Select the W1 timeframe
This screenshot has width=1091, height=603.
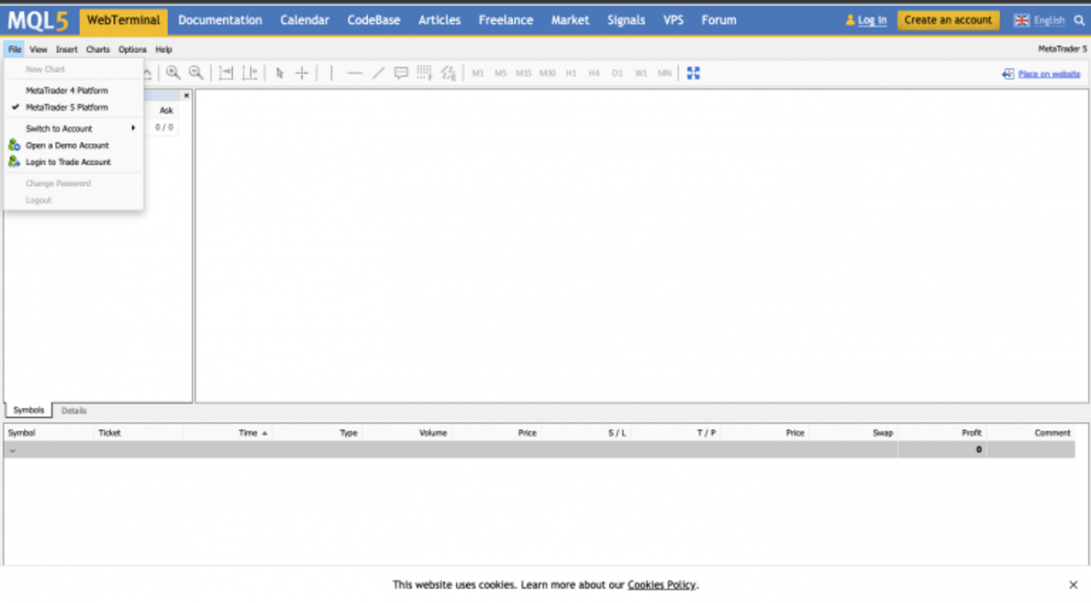tap(641, 73)
